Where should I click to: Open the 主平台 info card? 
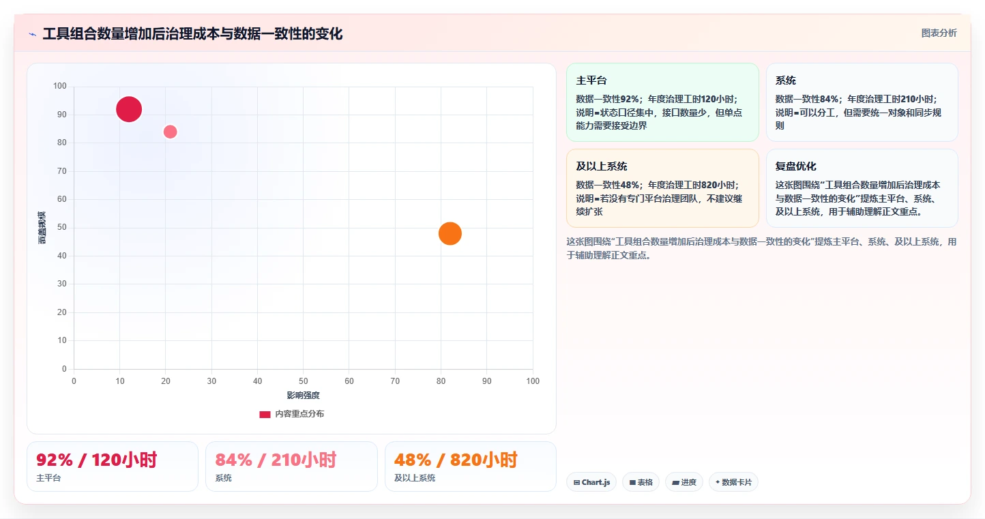pos(662,102)
